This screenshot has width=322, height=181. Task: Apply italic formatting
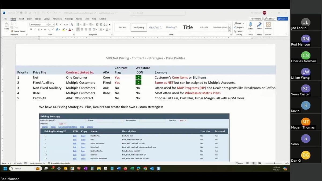[x=35, y=29]
